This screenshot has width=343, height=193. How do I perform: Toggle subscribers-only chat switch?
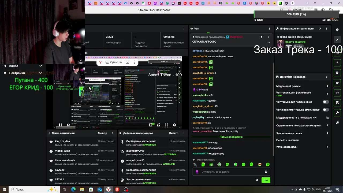[x=326, y=102]
